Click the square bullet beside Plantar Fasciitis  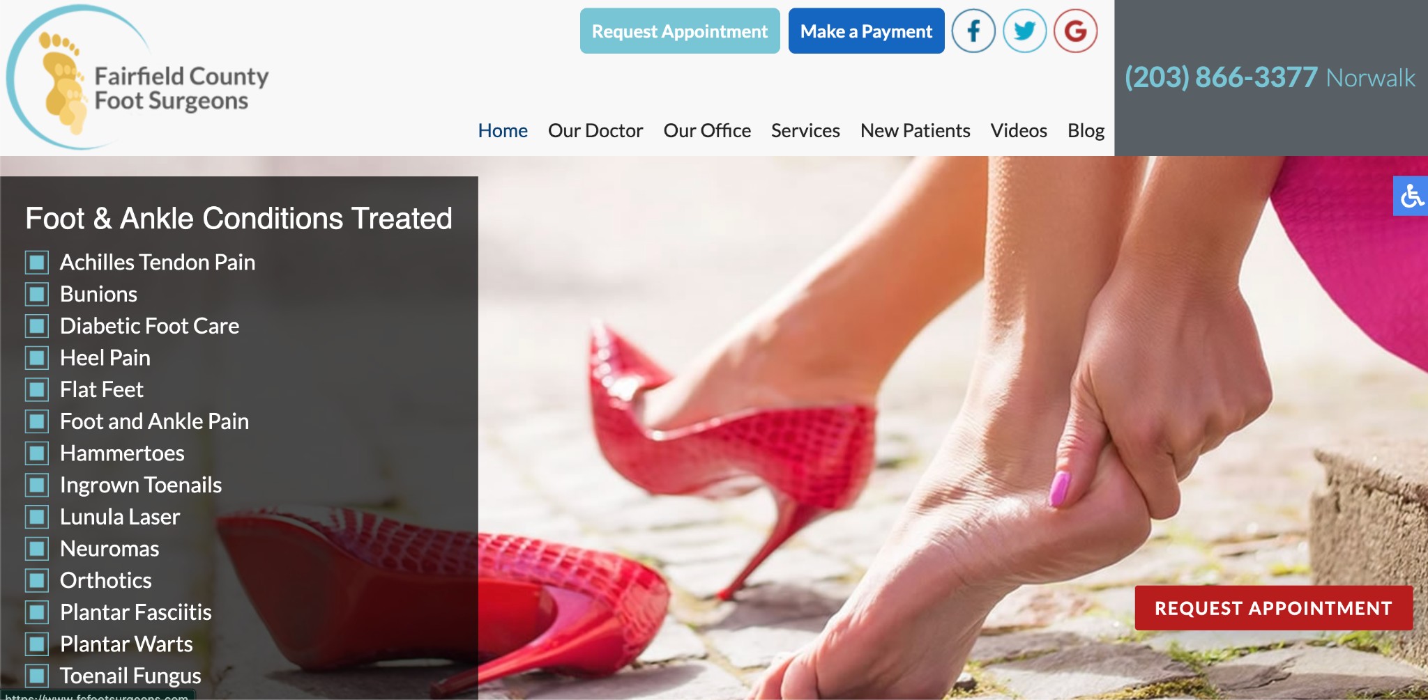point(37,612)
